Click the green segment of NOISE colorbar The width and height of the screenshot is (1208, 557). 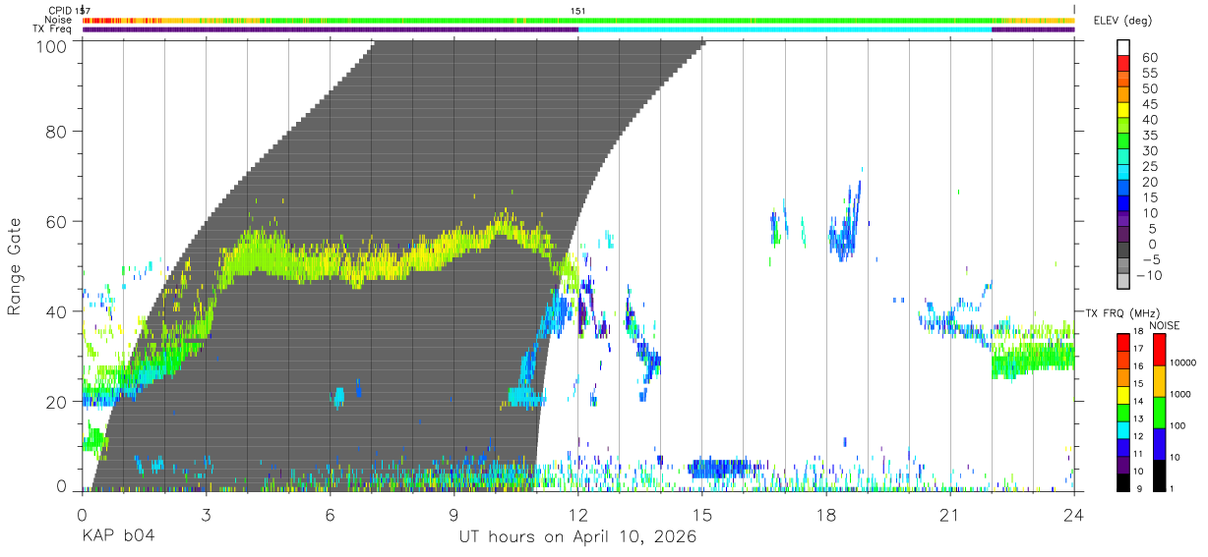tap(1159, 412)
